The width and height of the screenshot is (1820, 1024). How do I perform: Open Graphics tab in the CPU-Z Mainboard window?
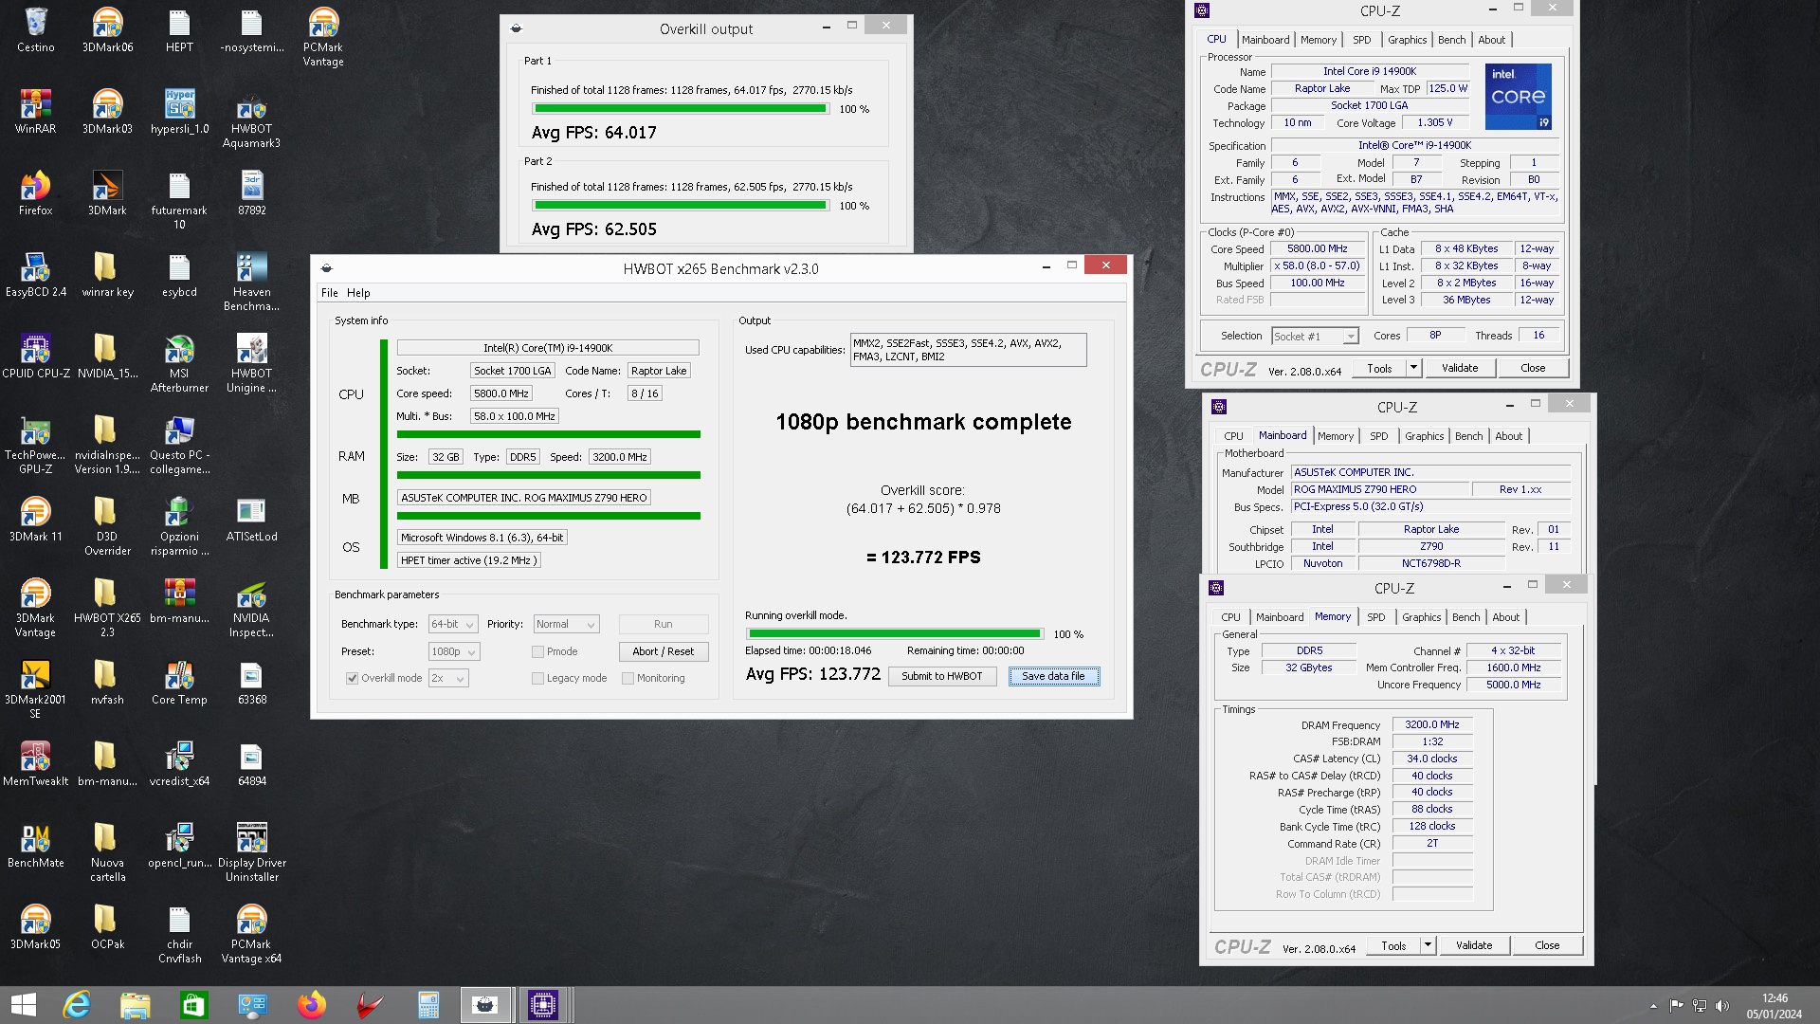pyautogui.click(x=1424, y=436)
